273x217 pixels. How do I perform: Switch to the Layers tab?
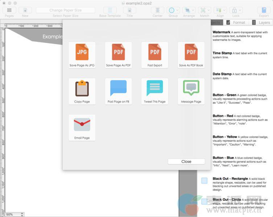[261, 22]
